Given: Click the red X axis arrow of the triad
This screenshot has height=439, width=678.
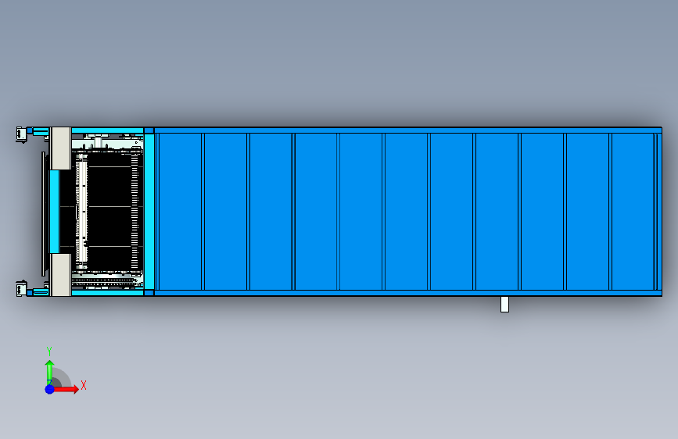Looking at the screenshot, I should tap(66, 389).
